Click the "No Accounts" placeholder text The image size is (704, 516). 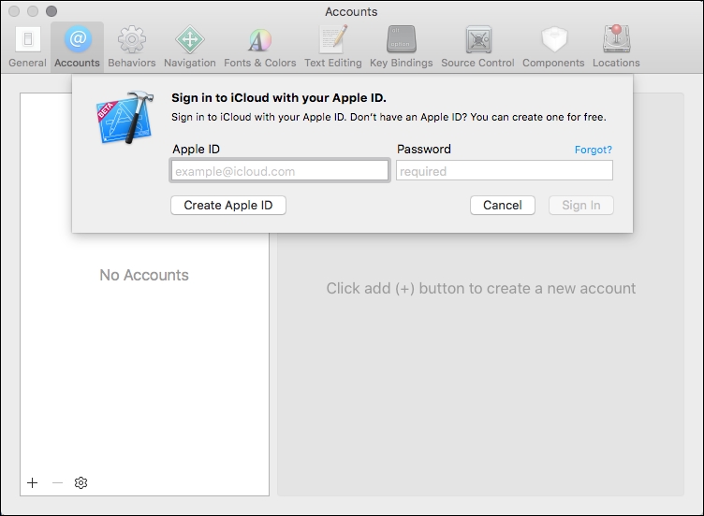click(x=144, y=275)
